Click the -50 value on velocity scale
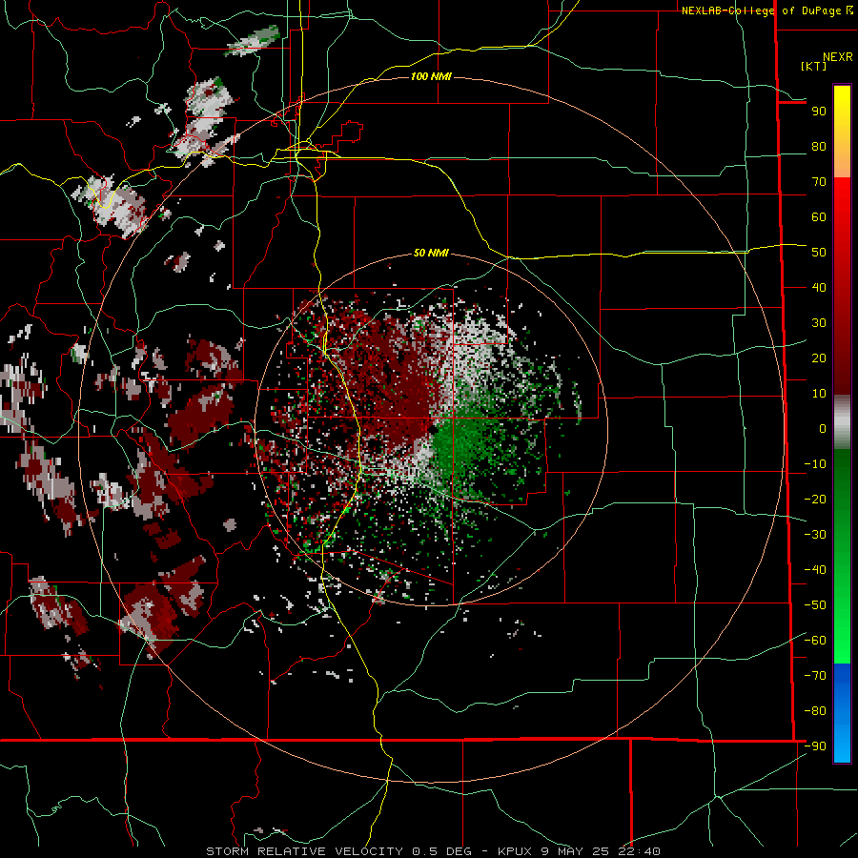The image size is (858, 858). pos(815,605)
